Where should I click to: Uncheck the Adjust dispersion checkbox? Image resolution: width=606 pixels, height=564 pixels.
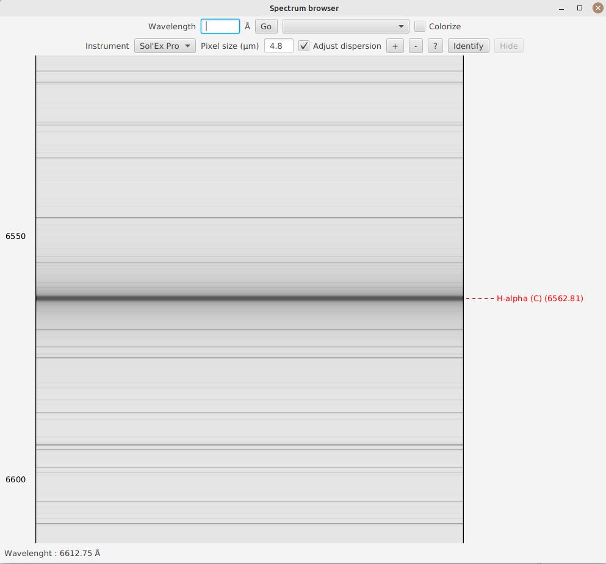tap(304, 46)
